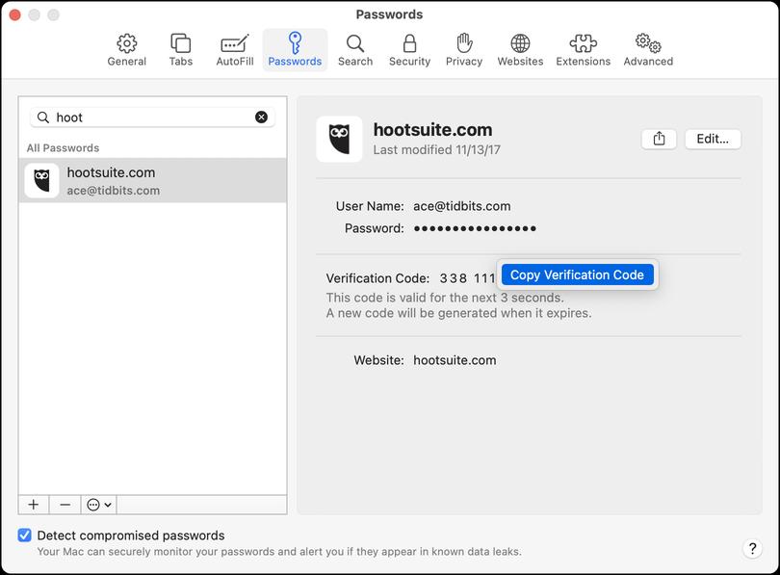Click the hootsuite.com website value
The width and height of the screenshot is (780, 575).
point(455,360)
